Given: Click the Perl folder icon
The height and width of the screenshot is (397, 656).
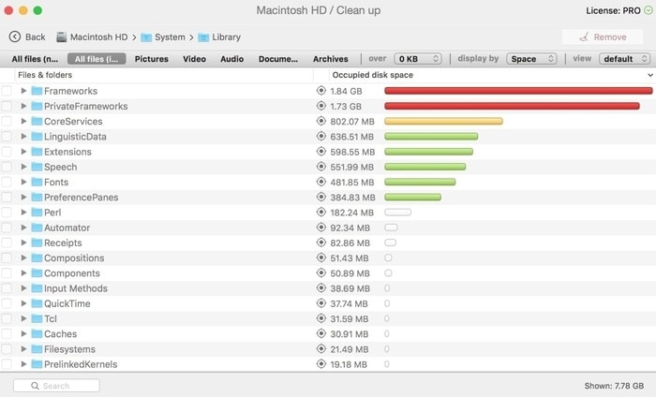Looking at the screenshot, I should pos(37,213).
